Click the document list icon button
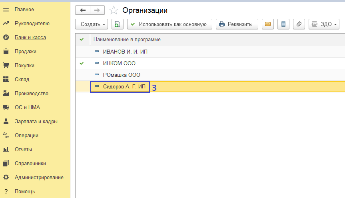345x198 pixels. coord(283,24)
